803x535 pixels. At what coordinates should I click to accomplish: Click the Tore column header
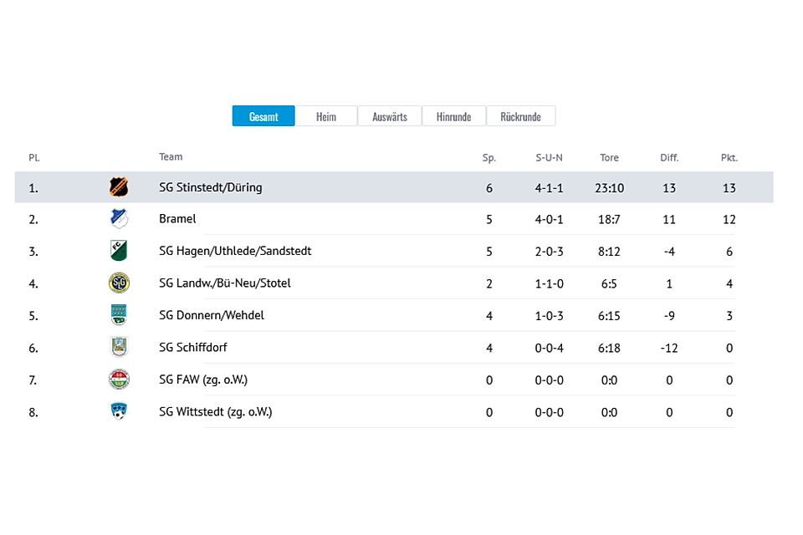point(609,158)
